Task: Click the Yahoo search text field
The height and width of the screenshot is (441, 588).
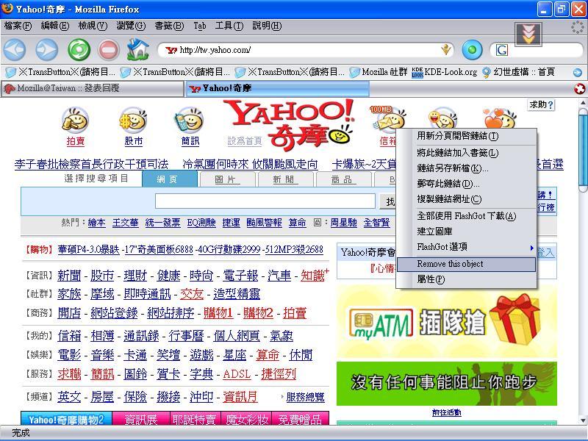Action: coord(265,201)
